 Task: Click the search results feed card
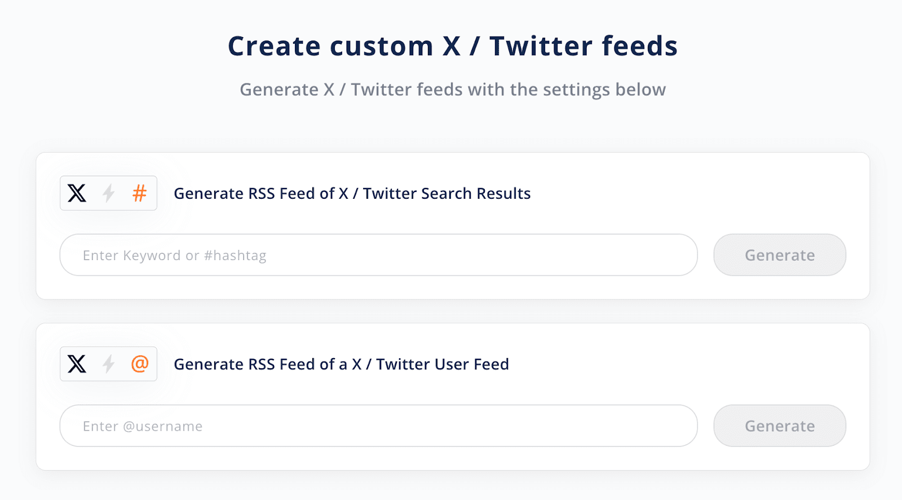click(451, 225)
